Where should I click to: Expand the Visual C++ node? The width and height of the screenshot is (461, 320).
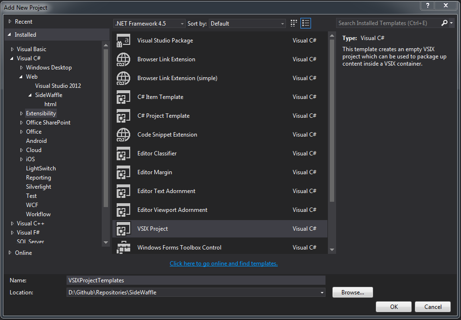pos(12,223)
